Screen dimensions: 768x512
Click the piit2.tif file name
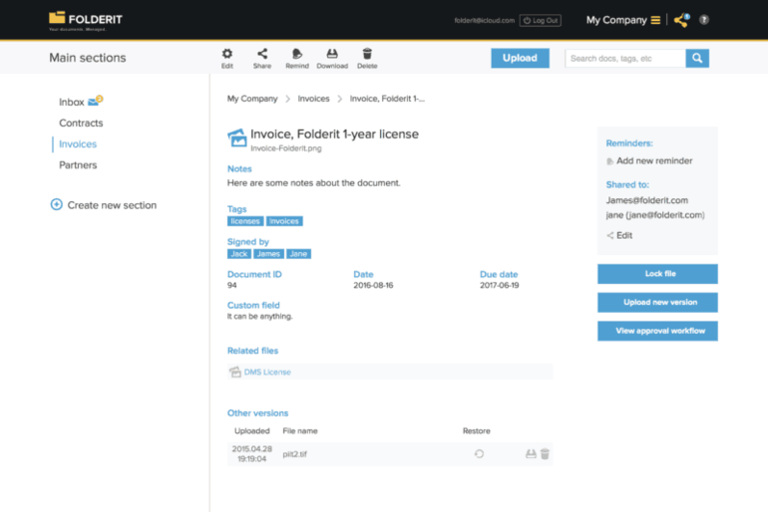click(294, 454)
